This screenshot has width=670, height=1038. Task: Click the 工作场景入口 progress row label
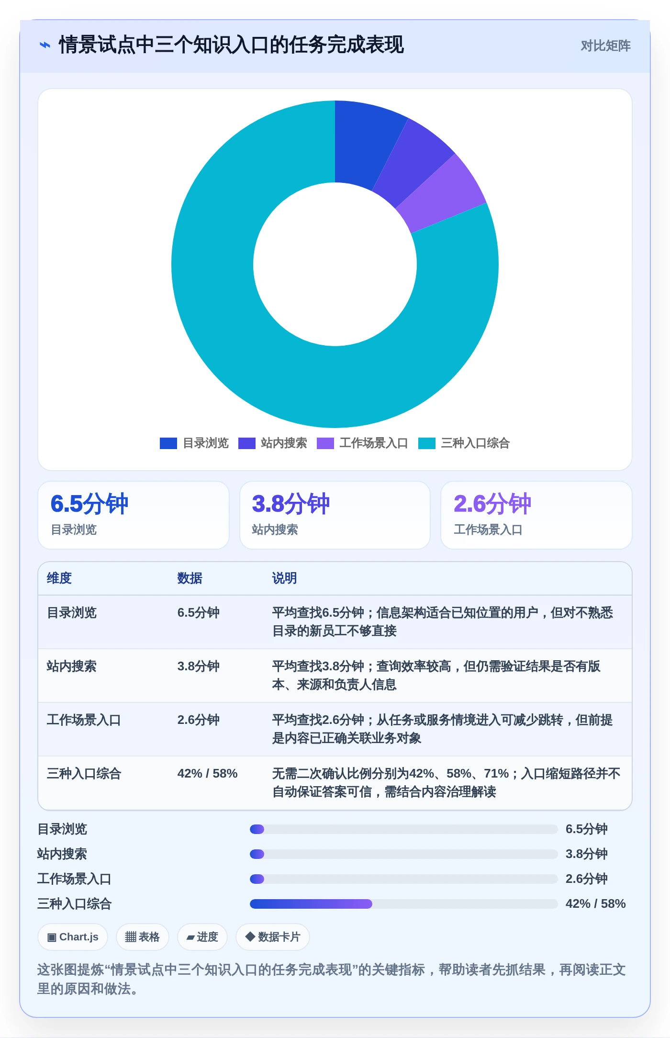[x=74, y=879]
